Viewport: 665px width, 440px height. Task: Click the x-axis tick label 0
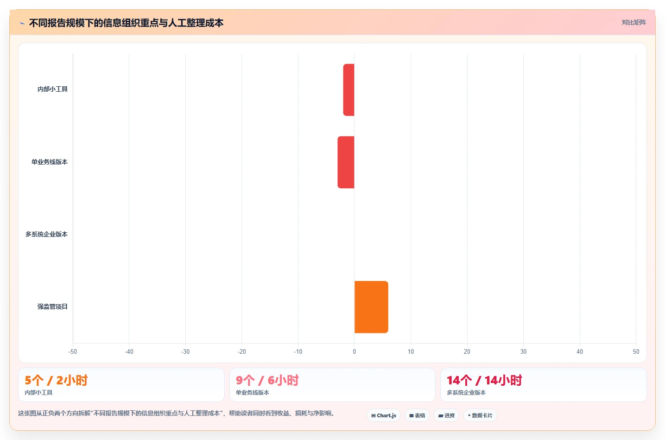[x=355, y=351]
